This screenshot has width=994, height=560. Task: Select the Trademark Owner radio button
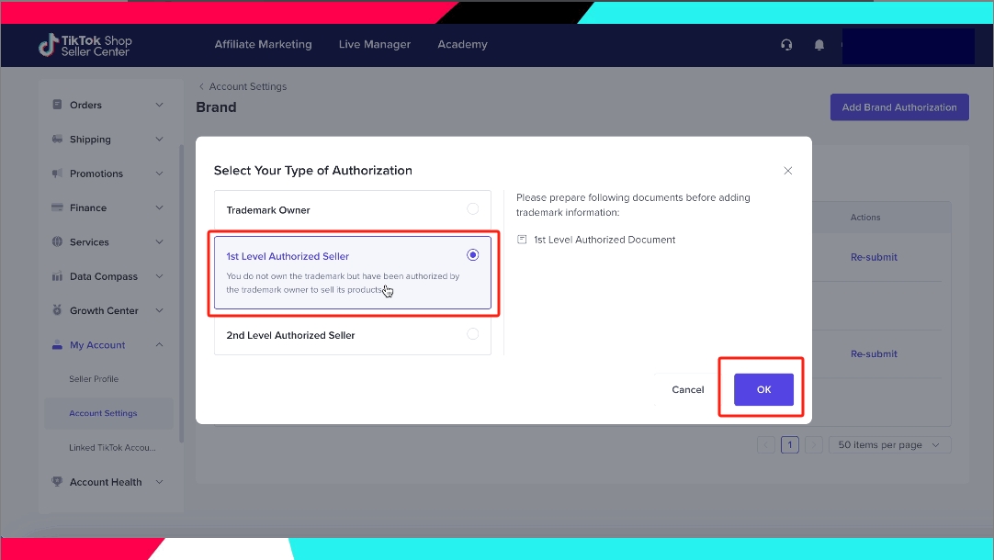click(x=472, y=209)
